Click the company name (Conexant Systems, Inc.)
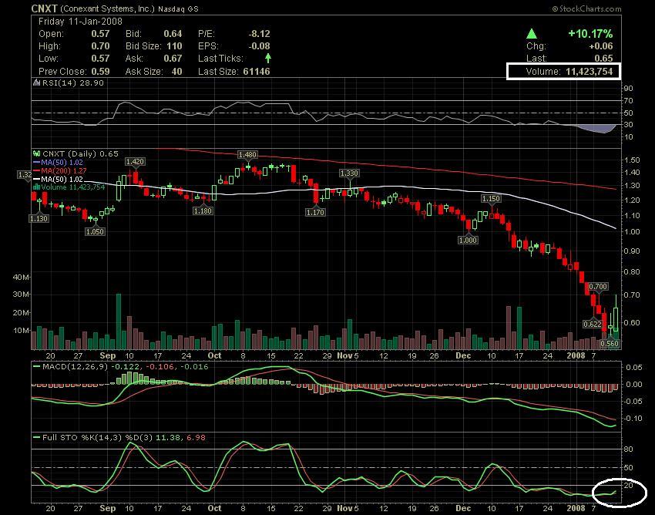This screenshot has height=515, width=655. [x=108, y=8]
